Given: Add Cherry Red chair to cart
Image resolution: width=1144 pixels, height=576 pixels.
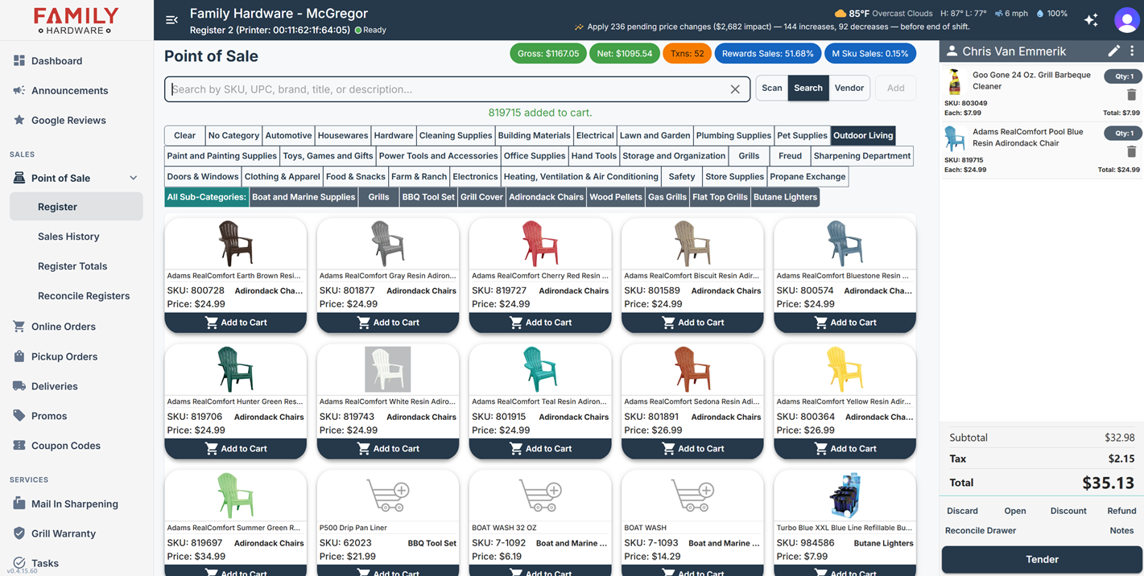Looking at the screenshot, I should (x=540, y=323).
